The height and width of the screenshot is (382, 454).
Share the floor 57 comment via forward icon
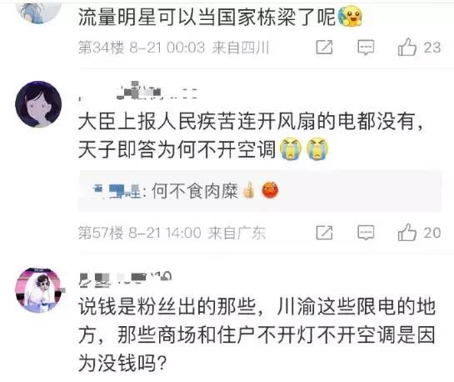tap(324, 233)
